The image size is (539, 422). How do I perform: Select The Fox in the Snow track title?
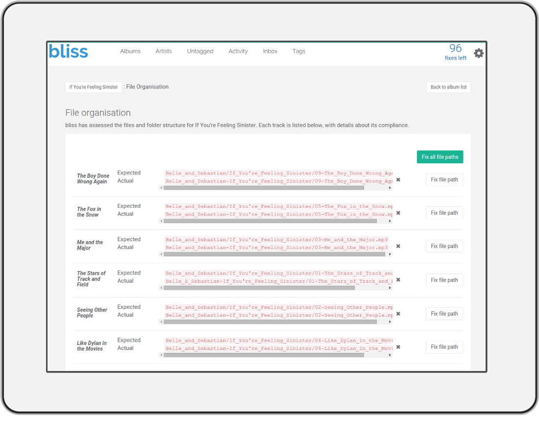(x=89, y=212)
